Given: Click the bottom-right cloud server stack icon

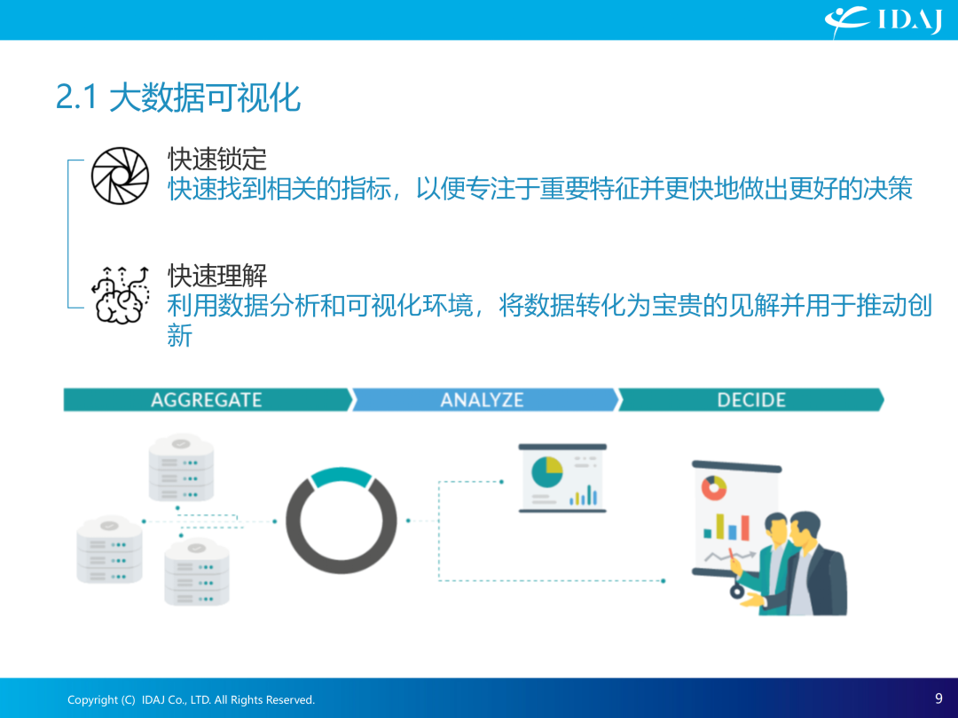Looking at the screenshot, I should pos(197,572).
